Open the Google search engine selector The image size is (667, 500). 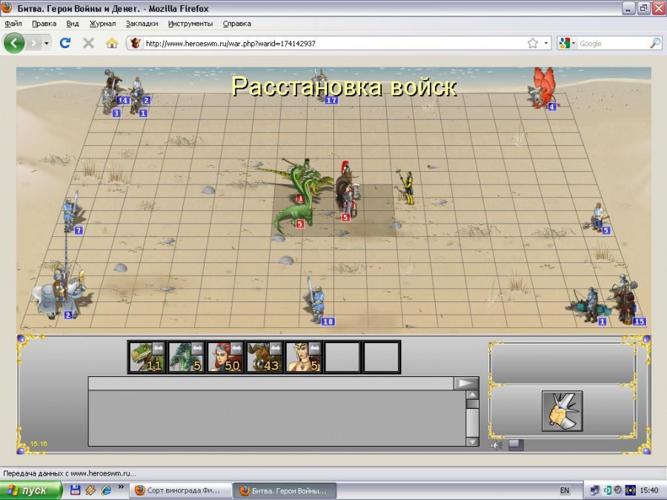[x=567, y=44]
